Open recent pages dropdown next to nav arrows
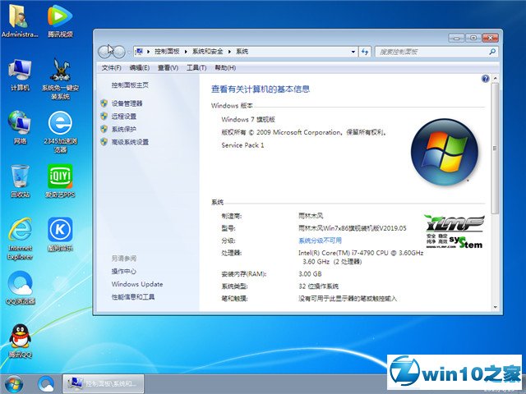 (x=129, y=52)
